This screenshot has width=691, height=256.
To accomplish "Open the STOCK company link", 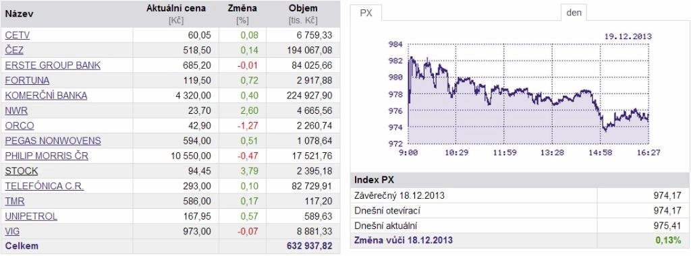I will (x=22, y=170).
